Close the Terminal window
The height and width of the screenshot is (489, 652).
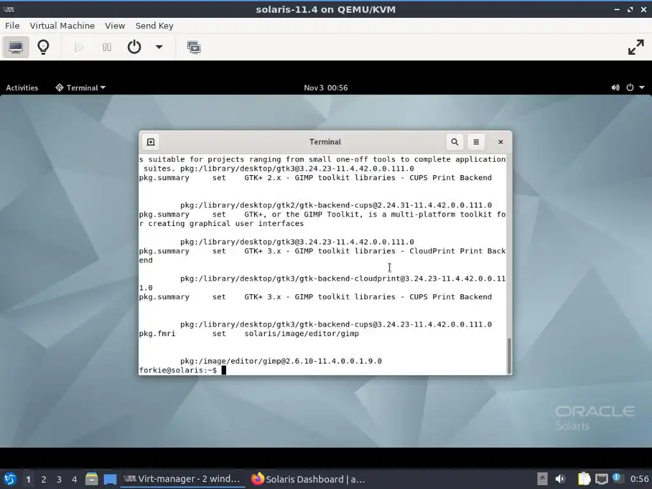tap(500, 142)
